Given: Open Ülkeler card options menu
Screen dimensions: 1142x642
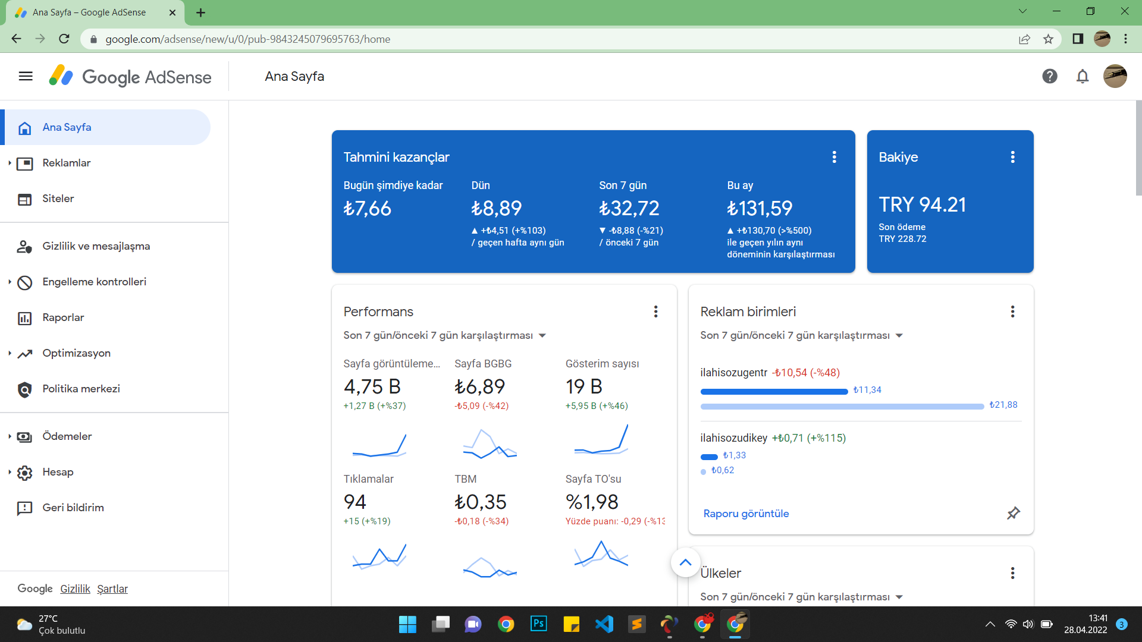Looking at the screenshot, I should pyautogui.click(x=1013, y=573).
